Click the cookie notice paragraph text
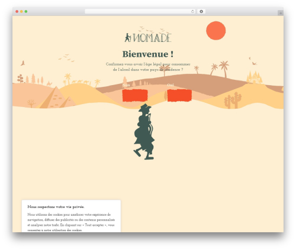 pos(71,222)
